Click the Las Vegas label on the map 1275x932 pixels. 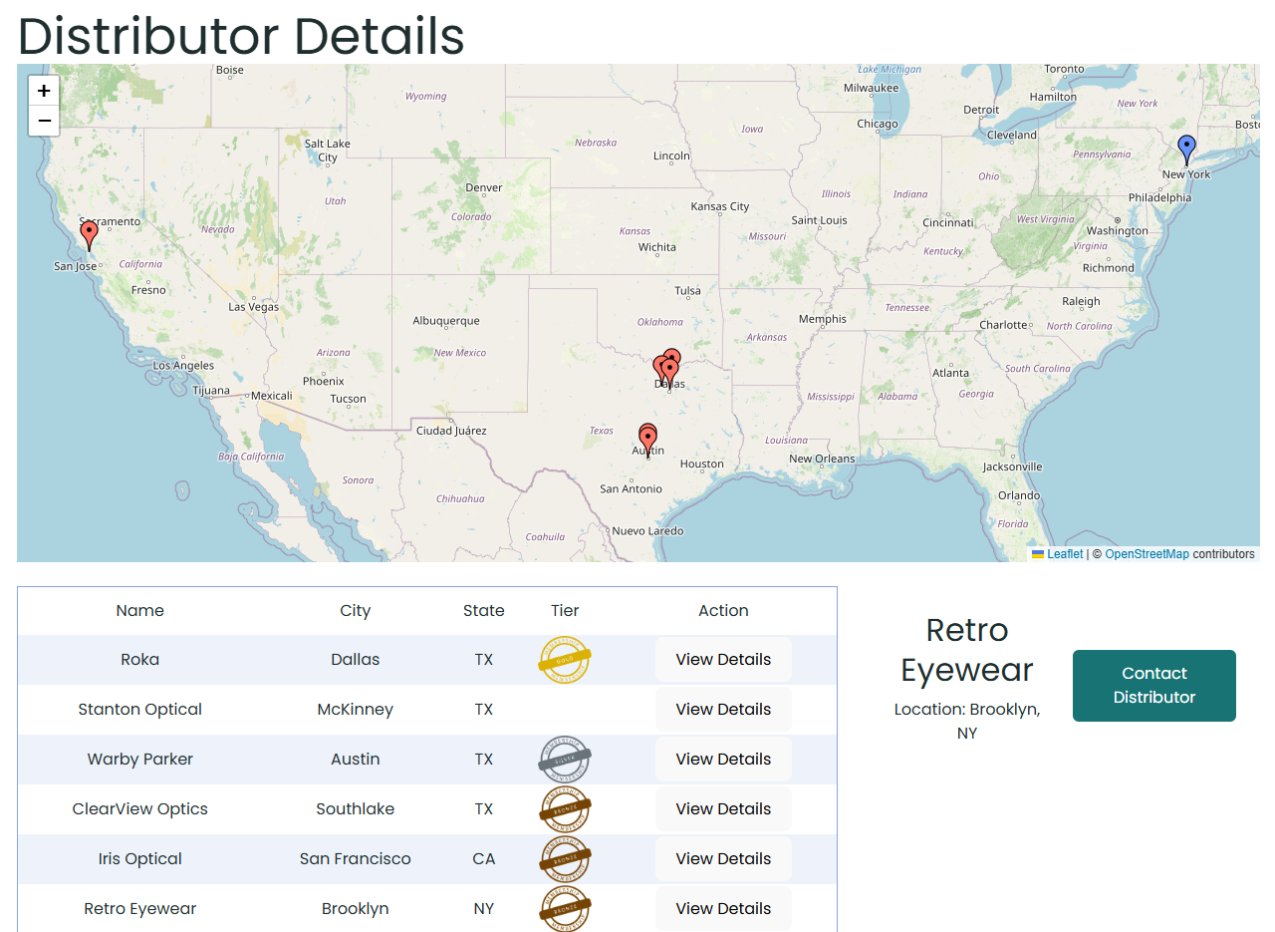254,307
